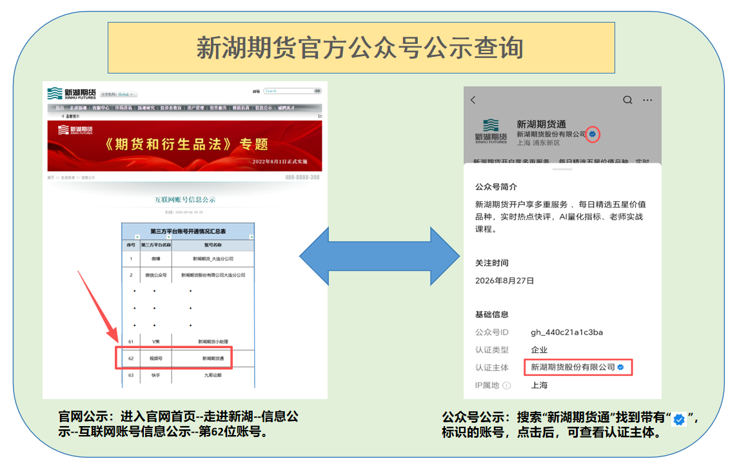Click the Xinhu Futures logo on the website
Viewport: 739px width, 468px height.
tap(72, 93)
